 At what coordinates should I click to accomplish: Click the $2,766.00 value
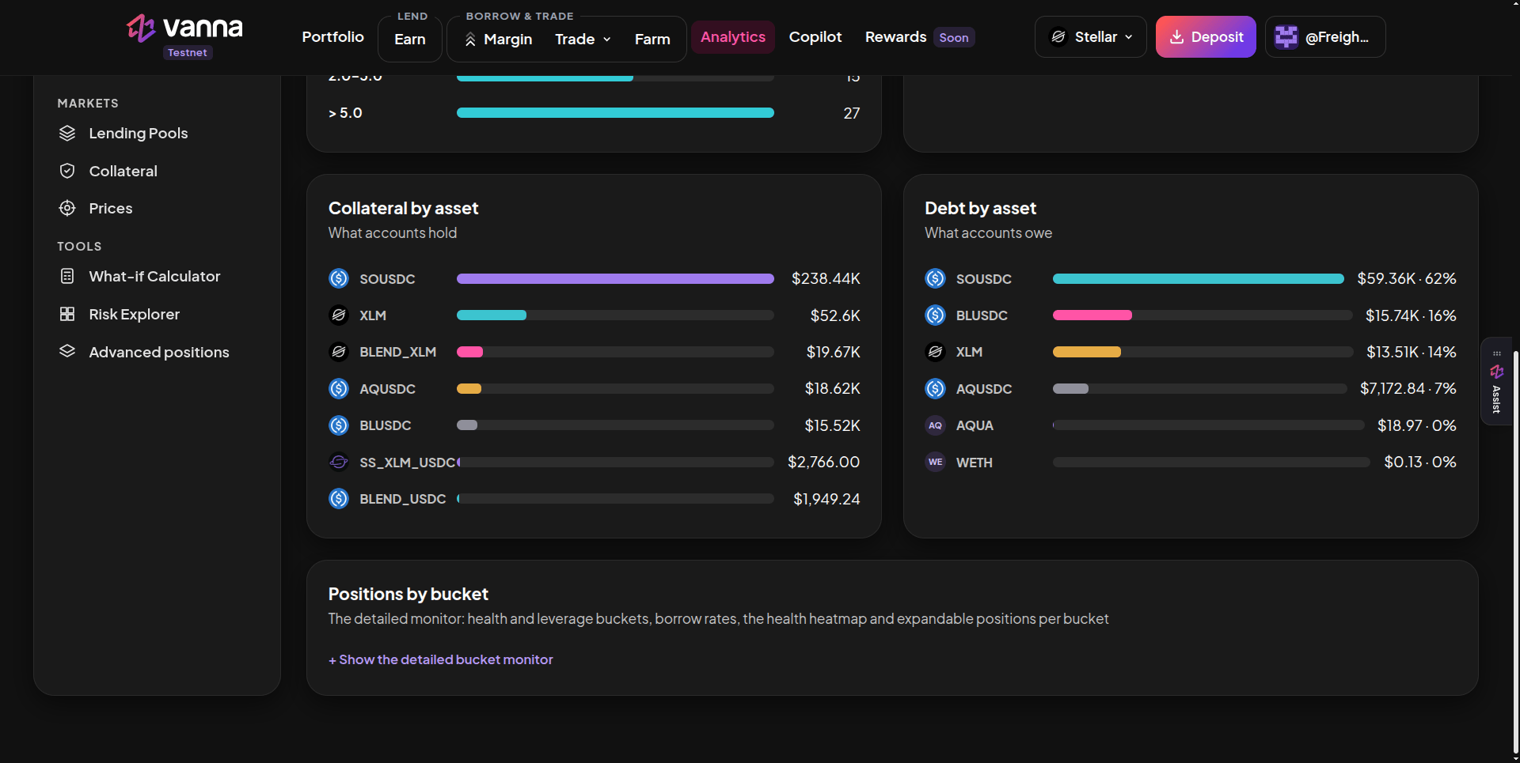click(823, 462)
